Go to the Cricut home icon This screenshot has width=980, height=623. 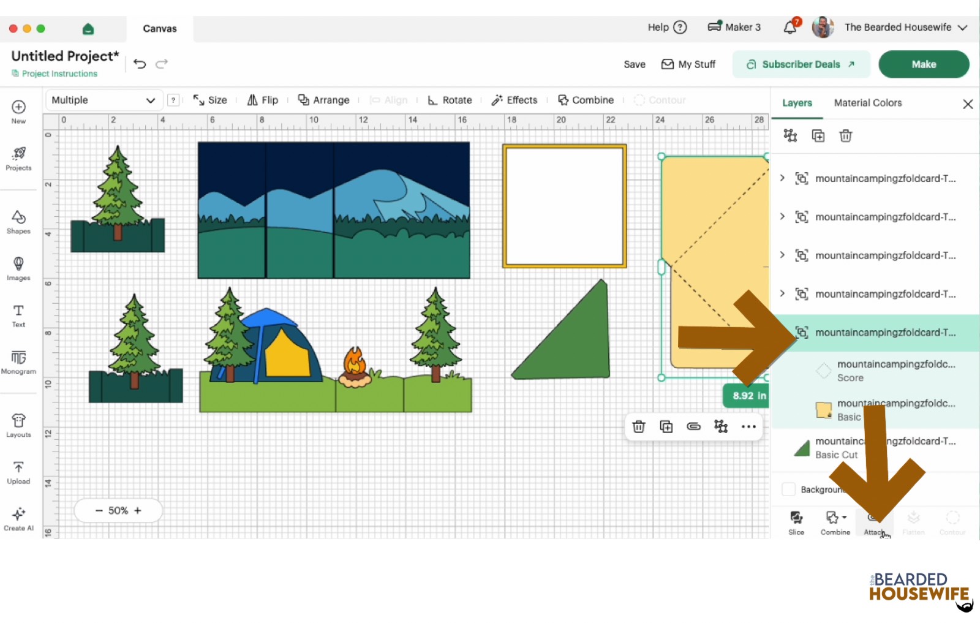point(88,29)
